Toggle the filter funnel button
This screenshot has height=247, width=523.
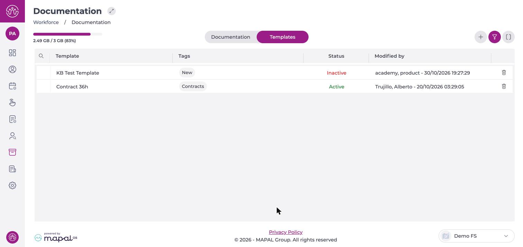click(495, 37)
